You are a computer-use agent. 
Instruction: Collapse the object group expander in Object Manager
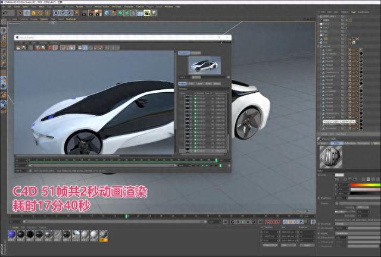click(x=318, y=46)
